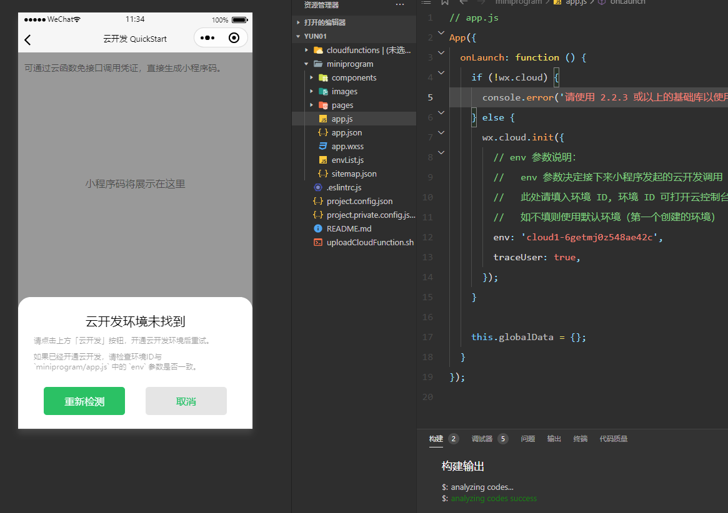728x513 pixels.
Task: Click the pages folder icon
Action: click(x=323, y=105)
